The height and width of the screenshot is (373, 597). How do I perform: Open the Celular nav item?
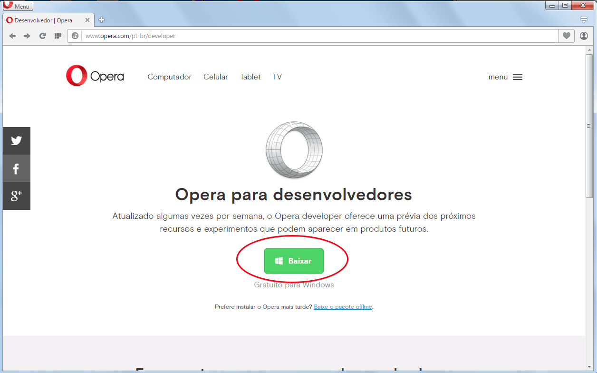coord(216,77)
